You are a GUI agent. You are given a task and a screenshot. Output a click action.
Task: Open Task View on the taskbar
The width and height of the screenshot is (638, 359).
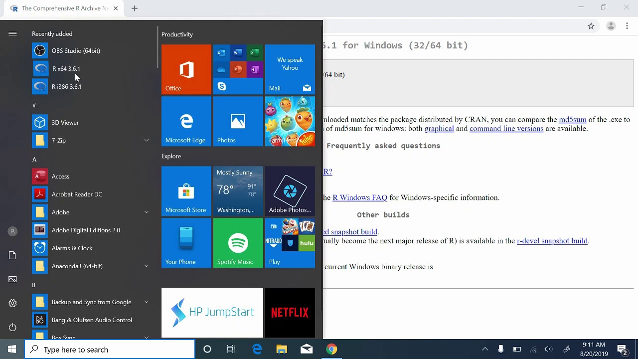click(x=231, y=350)
